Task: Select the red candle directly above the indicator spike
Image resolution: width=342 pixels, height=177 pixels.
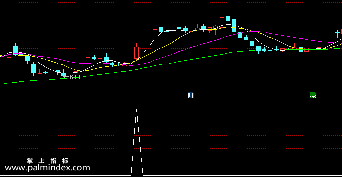Action: (x=137, y=52)
